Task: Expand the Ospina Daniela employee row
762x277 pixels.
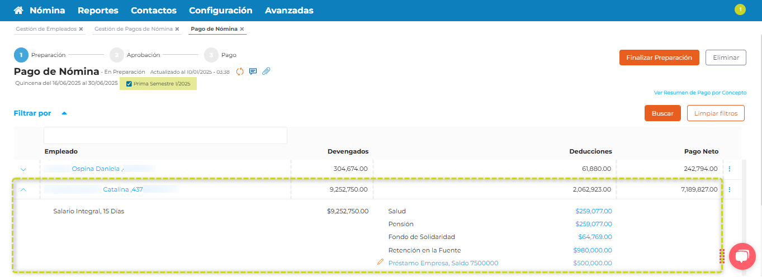Action: pyautogui.click(x=23, y=169)
